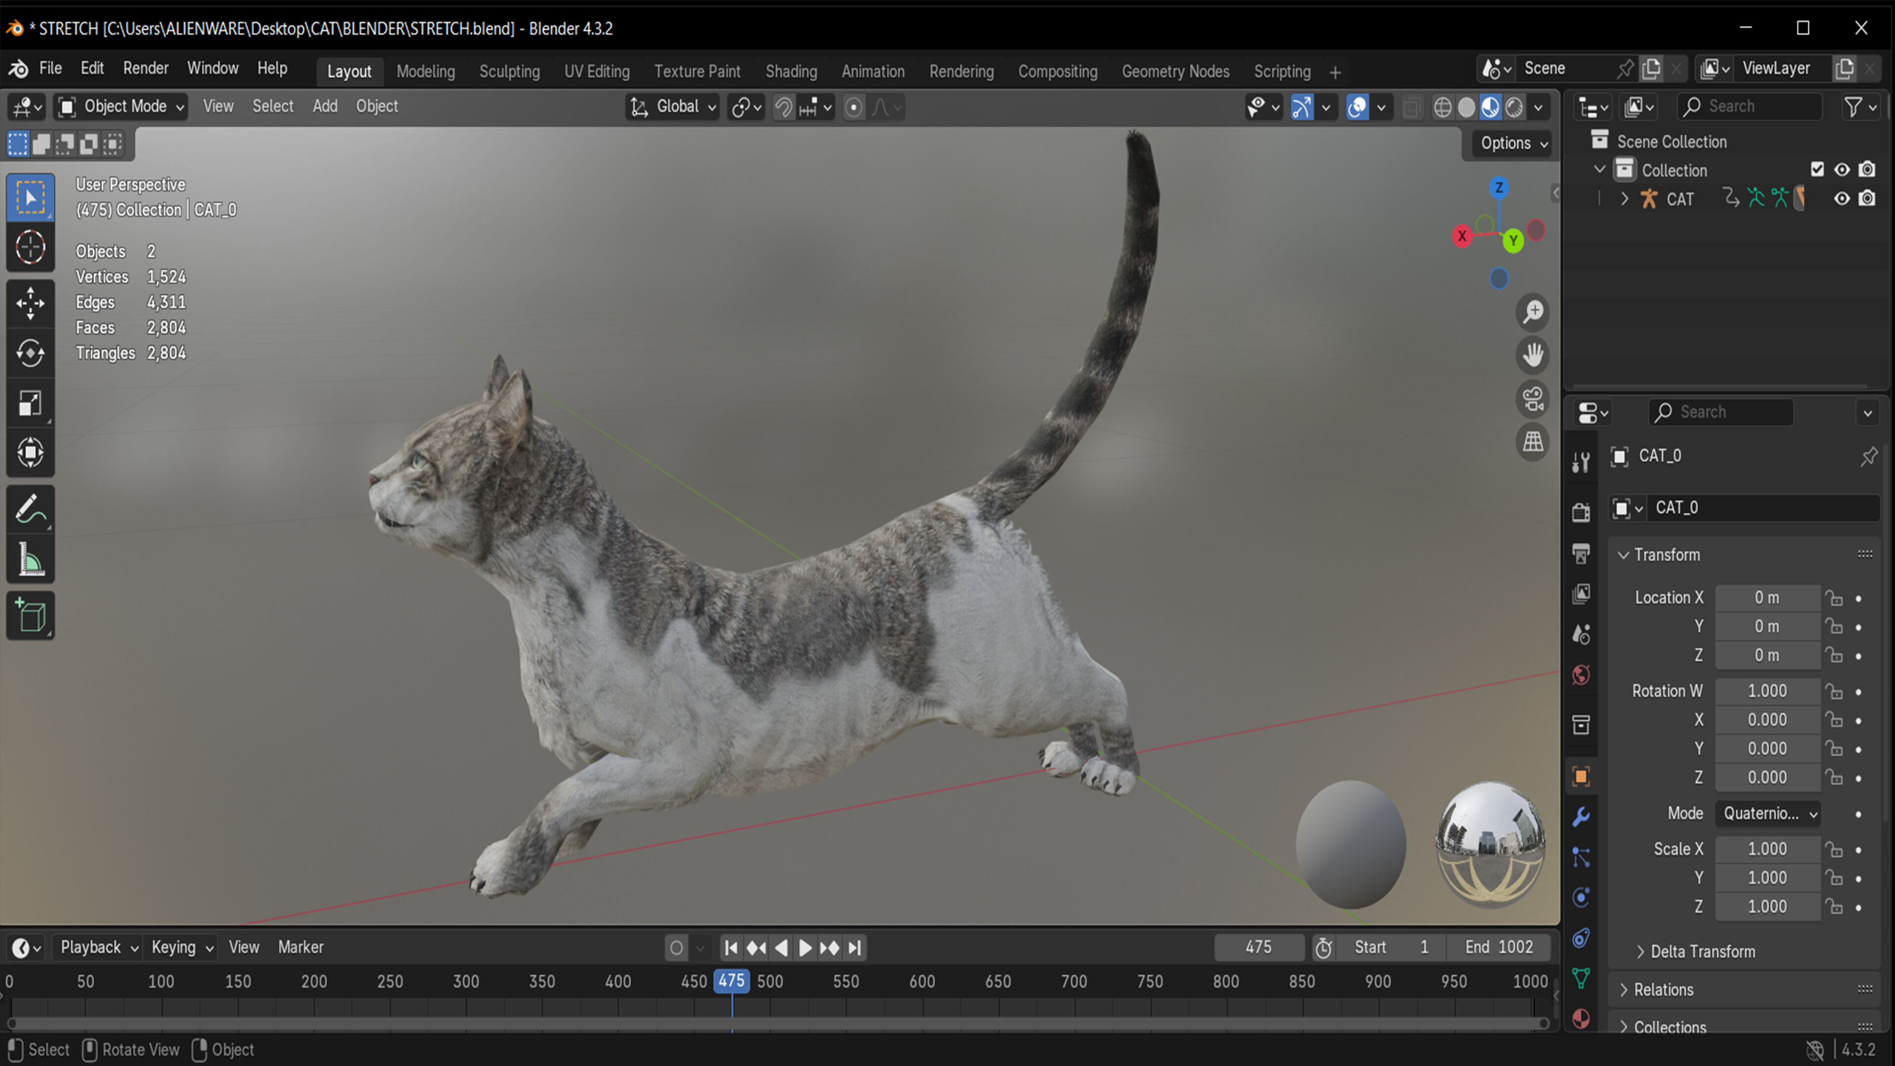Open the Output properties tab
The height and width of the screenshot is (1066, 1895).
1581,553
